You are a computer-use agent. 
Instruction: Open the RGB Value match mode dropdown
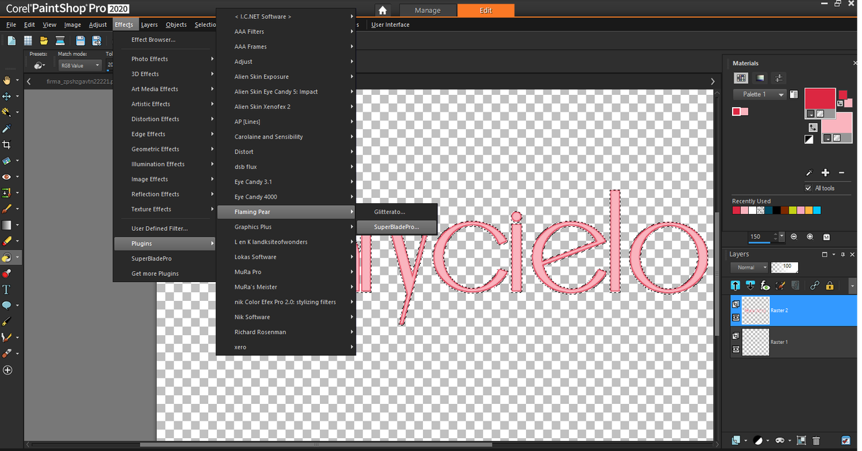(x=79, y=65)
